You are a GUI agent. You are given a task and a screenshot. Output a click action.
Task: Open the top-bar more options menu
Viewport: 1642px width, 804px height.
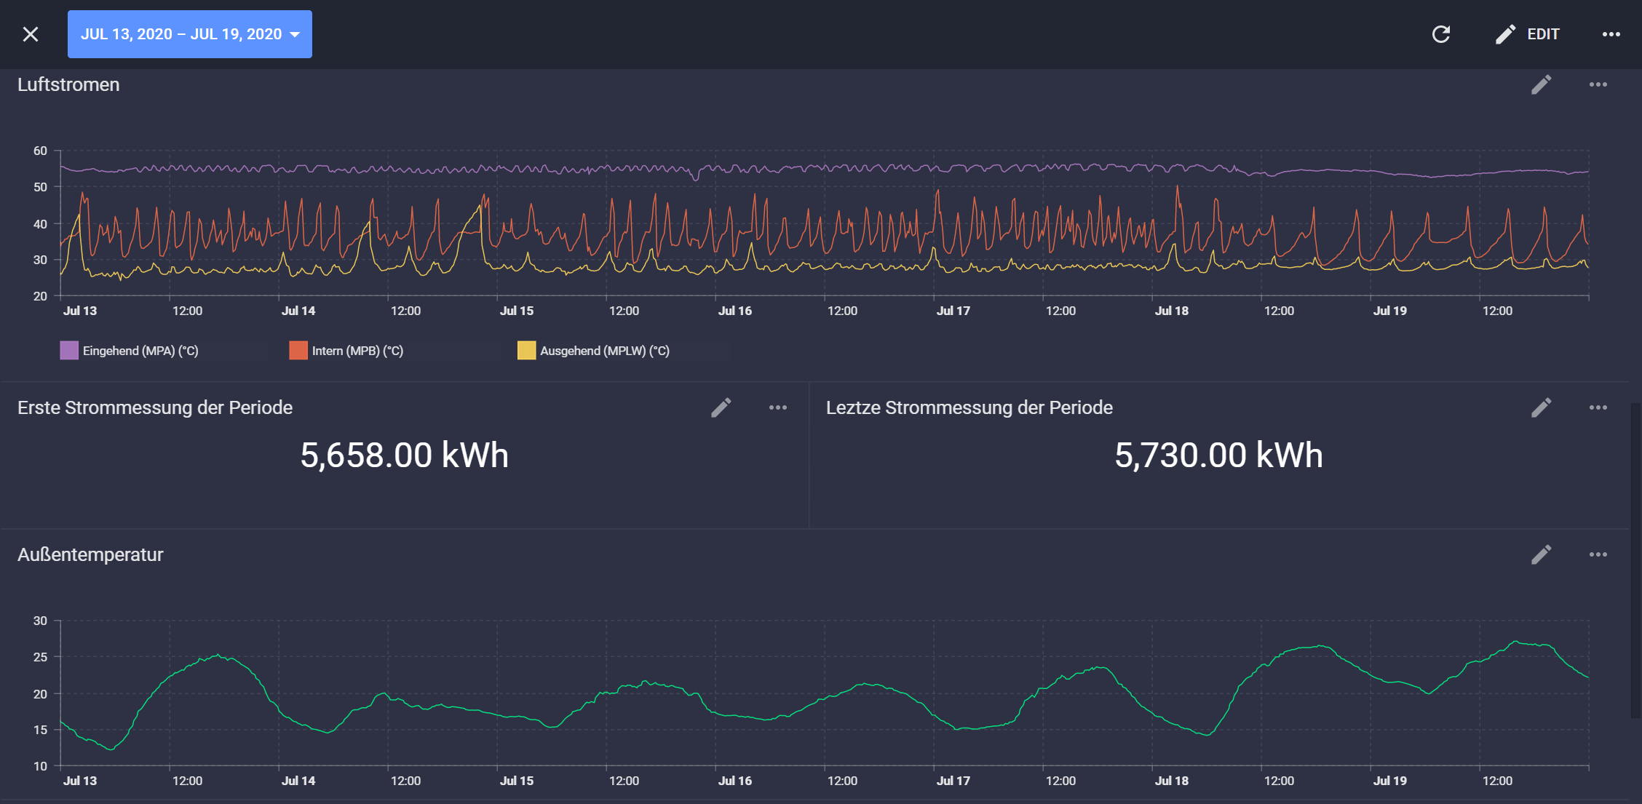(1611, 34)
